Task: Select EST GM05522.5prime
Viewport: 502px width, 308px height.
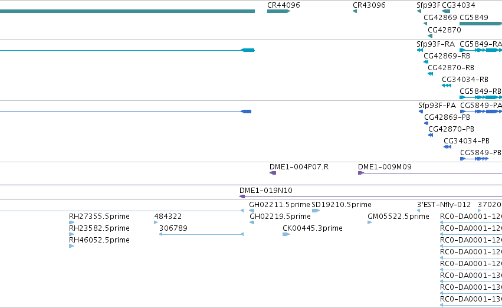Action: (x=369, y=222)
